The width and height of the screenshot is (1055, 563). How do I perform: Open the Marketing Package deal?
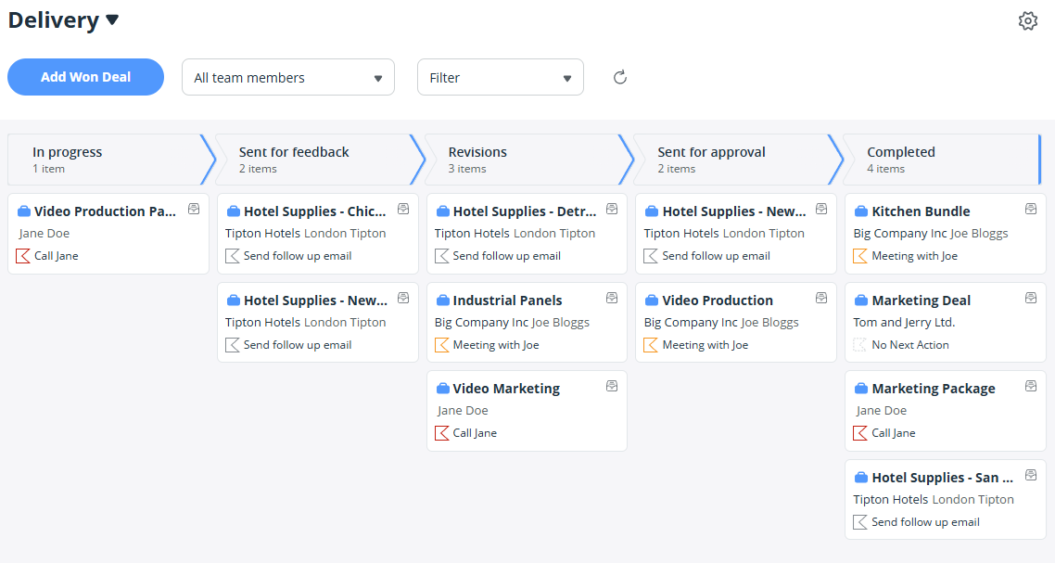(934, 389)
